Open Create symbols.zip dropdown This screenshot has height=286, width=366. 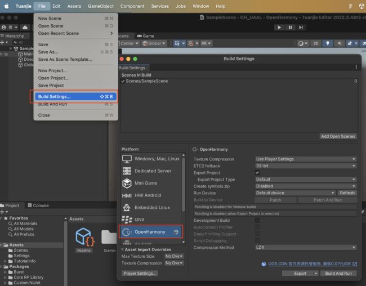click(306, 186)
